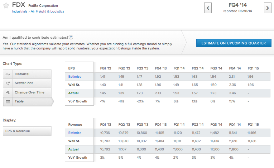This screenshot has height=168, width=274.
Task: Open the help question mark icon
Action: 71,37
